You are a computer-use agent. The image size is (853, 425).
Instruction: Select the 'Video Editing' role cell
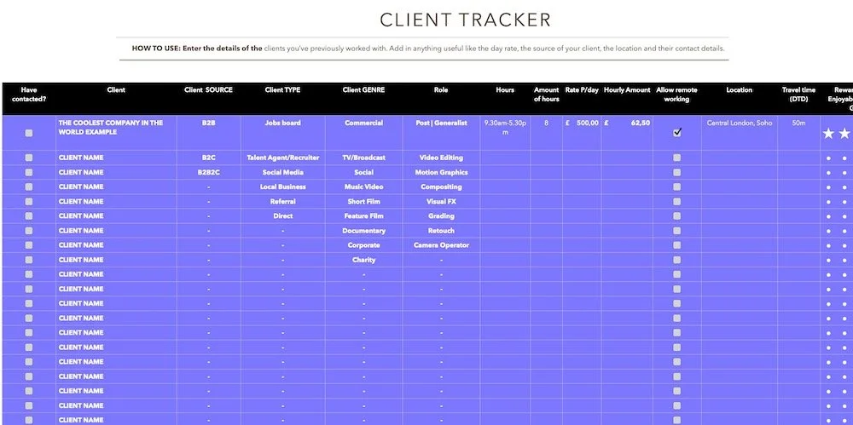point(441,158)
